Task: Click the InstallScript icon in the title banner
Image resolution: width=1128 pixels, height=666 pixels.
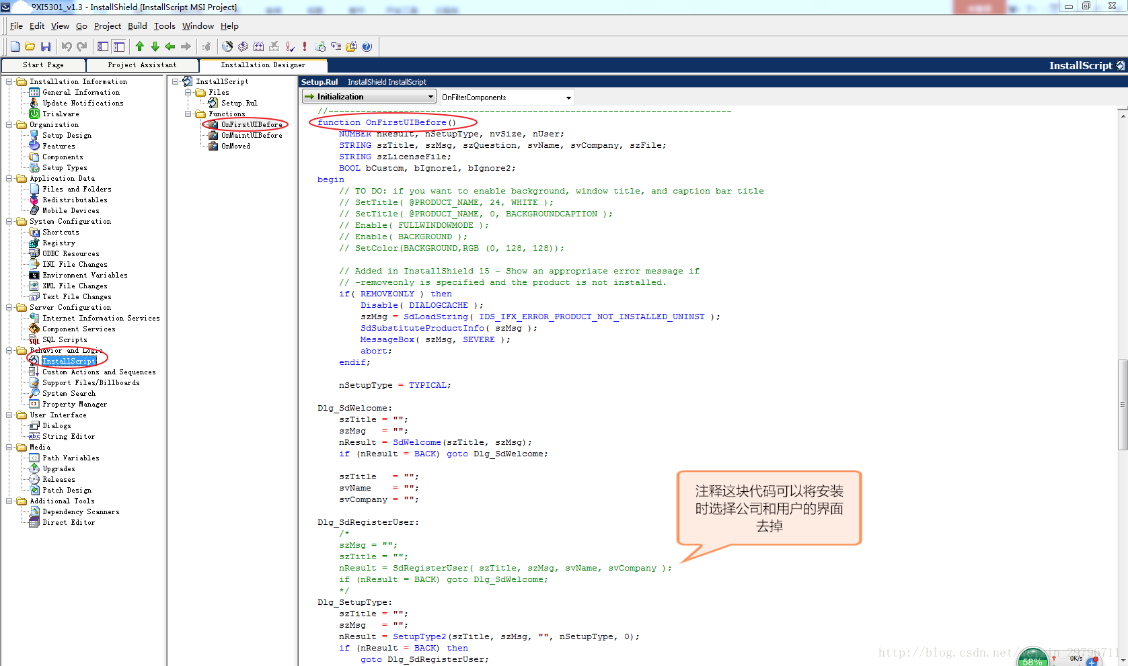Action: pos(1120,65)
